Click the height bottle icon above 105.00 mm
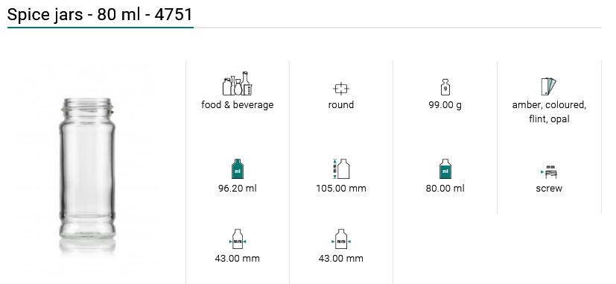This screenshot has width=616, height=284. click(x=341, y=168)
